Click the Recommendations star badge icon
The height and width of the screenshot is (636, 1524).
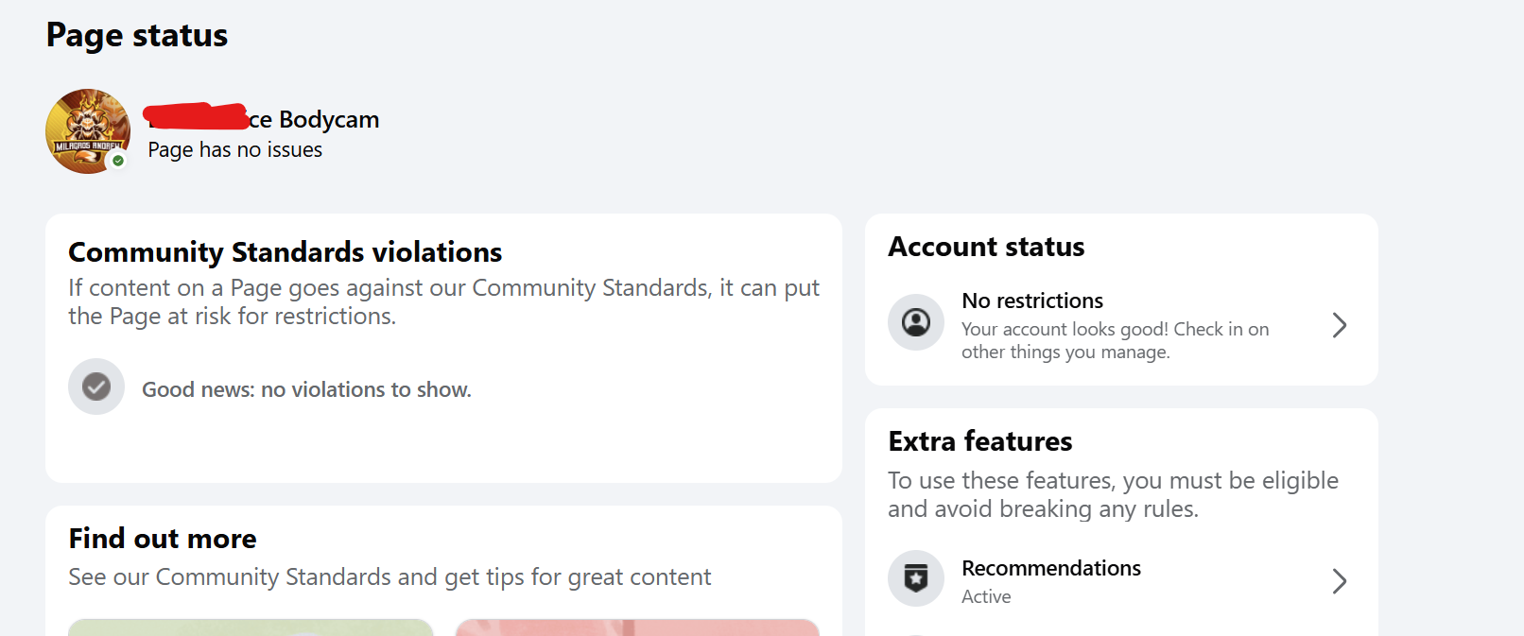(915, 577)
